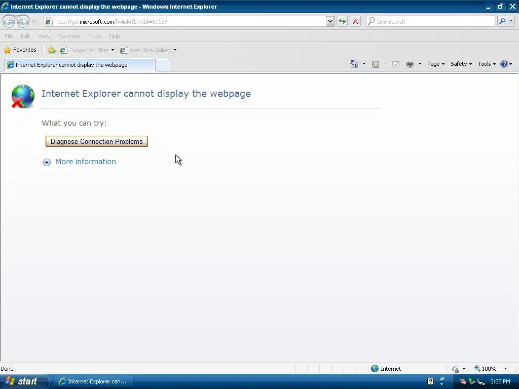Click the red tray icon nearest the start button
This screenshot has height=389, width=519.
pyautogui.click(x=463, y=381)
